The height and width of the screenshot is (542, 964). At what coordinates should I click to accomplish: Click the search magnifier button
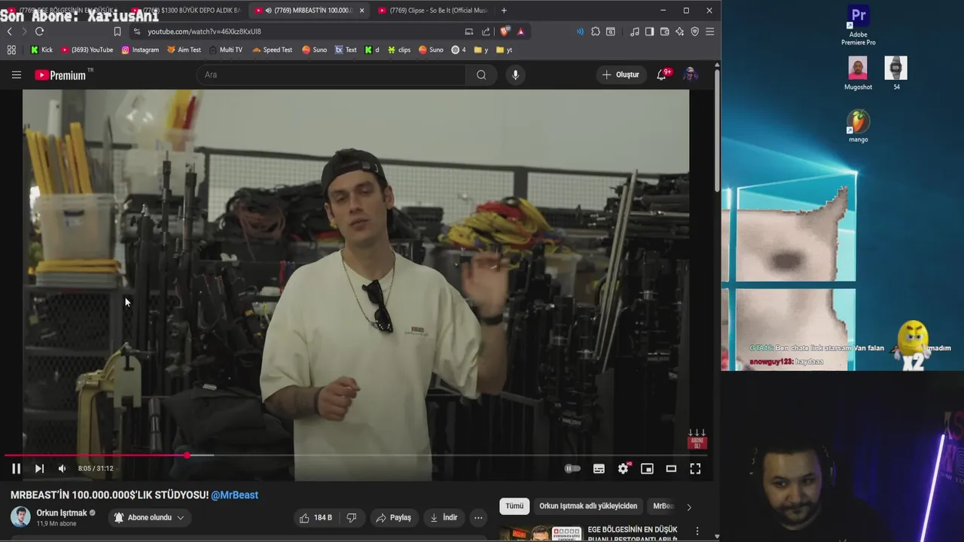(481, 75)
